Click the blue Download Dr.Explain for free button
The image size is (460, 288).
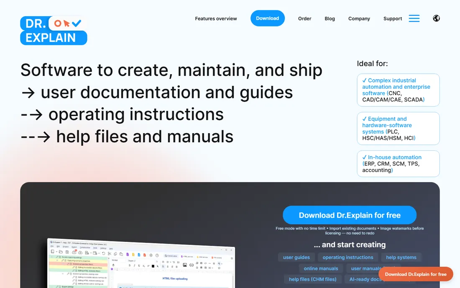pos(350,215)
